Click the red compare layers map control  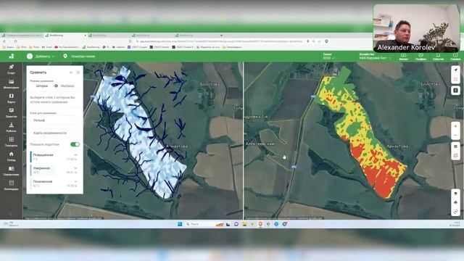pyautogui.click(x=455, y=155)
